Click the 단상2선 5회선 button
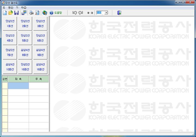 click(25, 38)
